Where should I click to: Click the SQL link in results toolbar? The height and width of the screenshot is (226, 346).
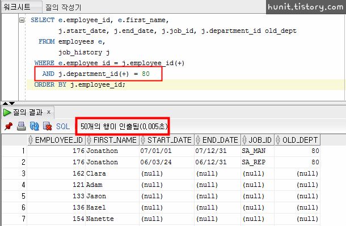(63, 126)
